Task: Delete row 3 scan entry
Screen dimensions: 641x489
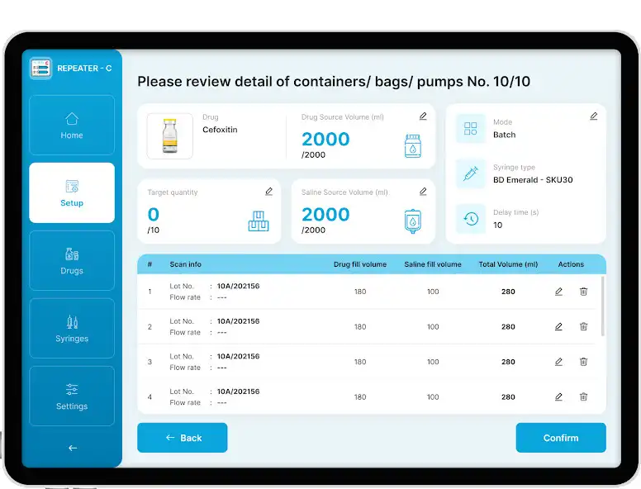Action: [x=583, y=362]
